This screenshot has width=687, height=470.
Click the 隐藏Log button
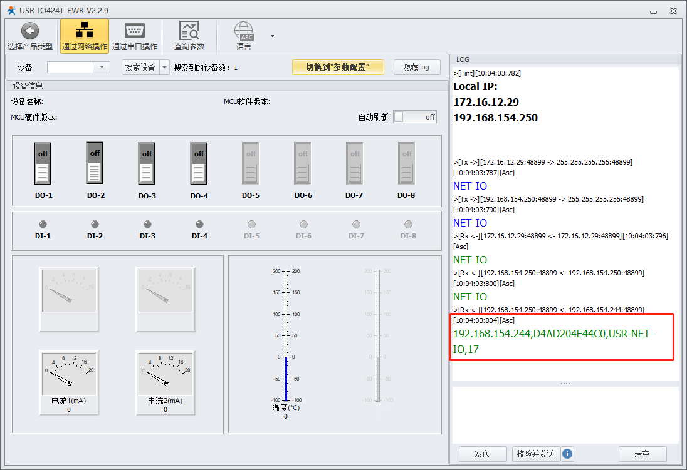[x=417, y=67]
